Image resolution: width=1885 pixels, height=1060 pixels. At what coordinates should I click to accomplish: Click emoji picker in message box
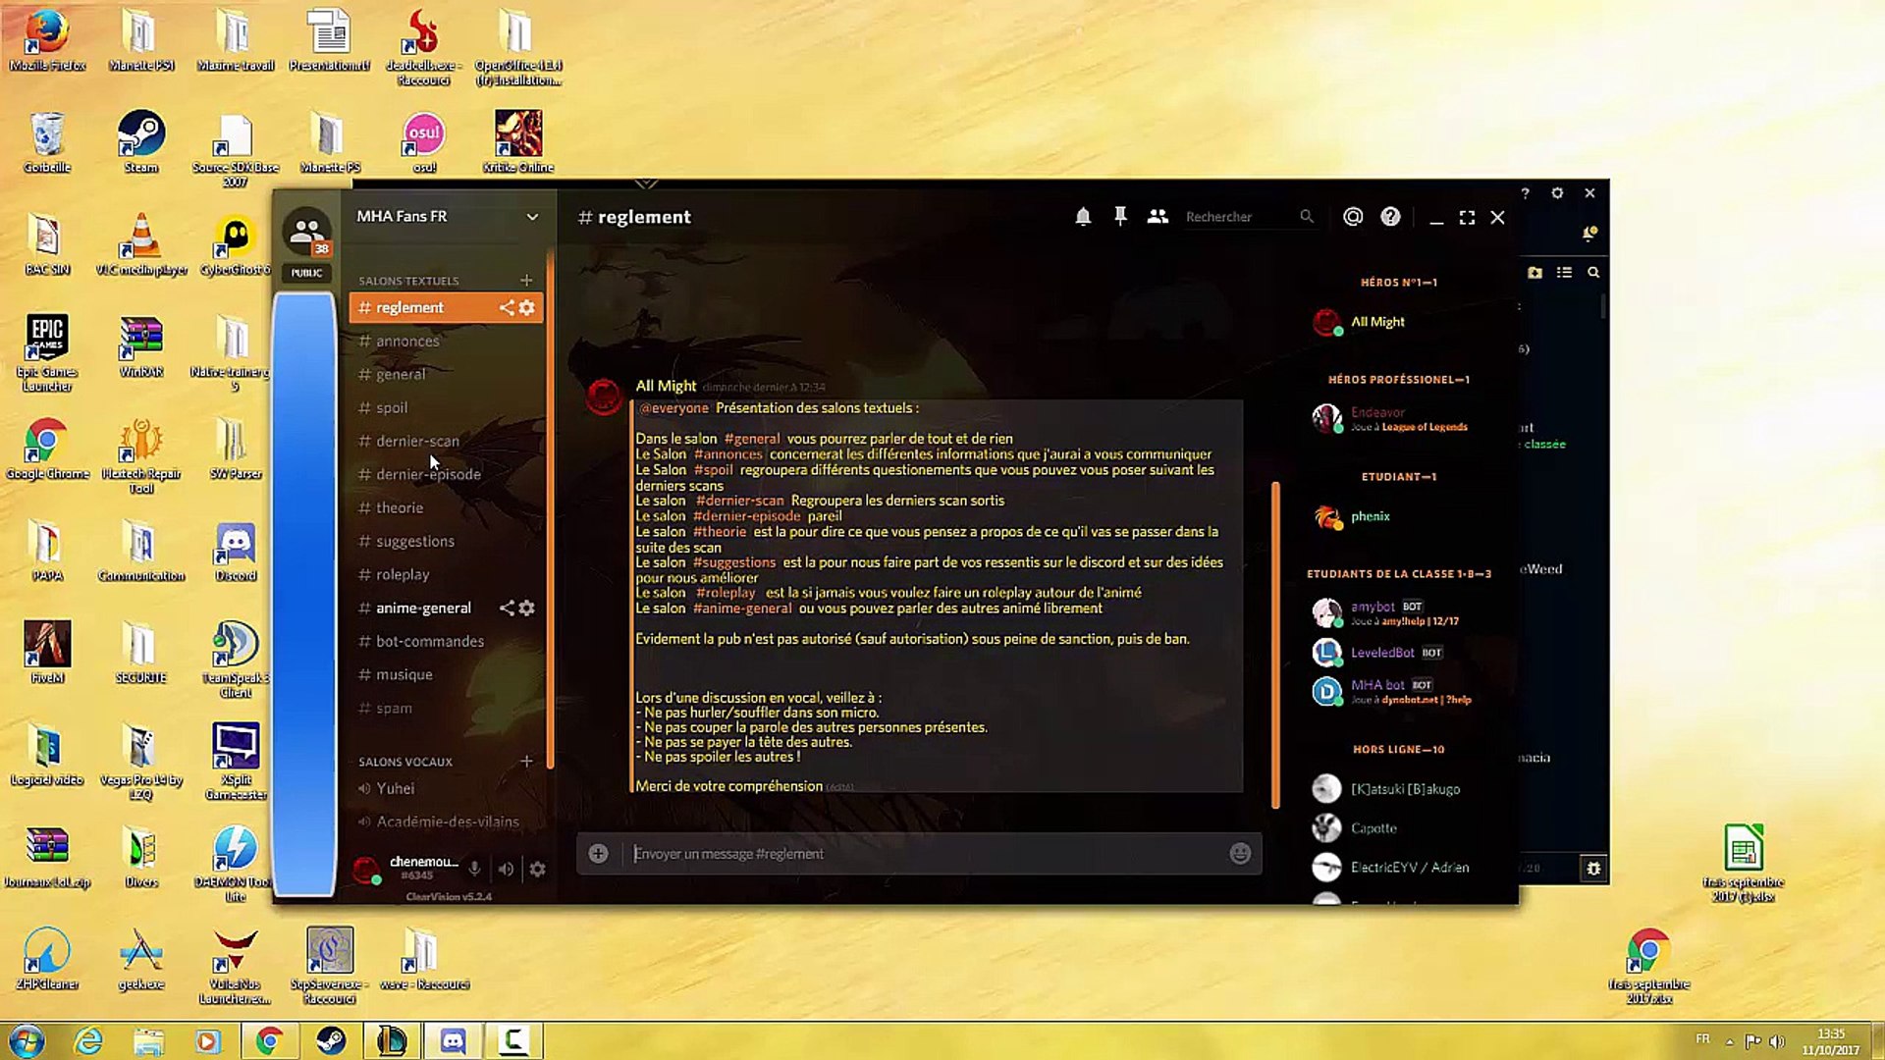point(1240,854)
